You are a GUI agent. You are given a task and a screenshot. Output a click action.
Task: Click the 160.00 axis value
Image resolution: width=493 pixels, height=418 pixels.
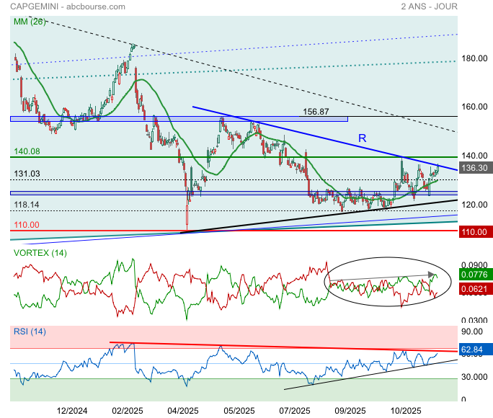click(x=474, y=107)
